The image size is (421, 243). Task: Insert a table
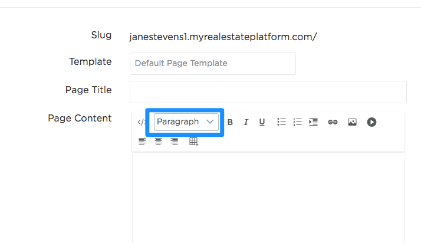(x=193, y=142)
